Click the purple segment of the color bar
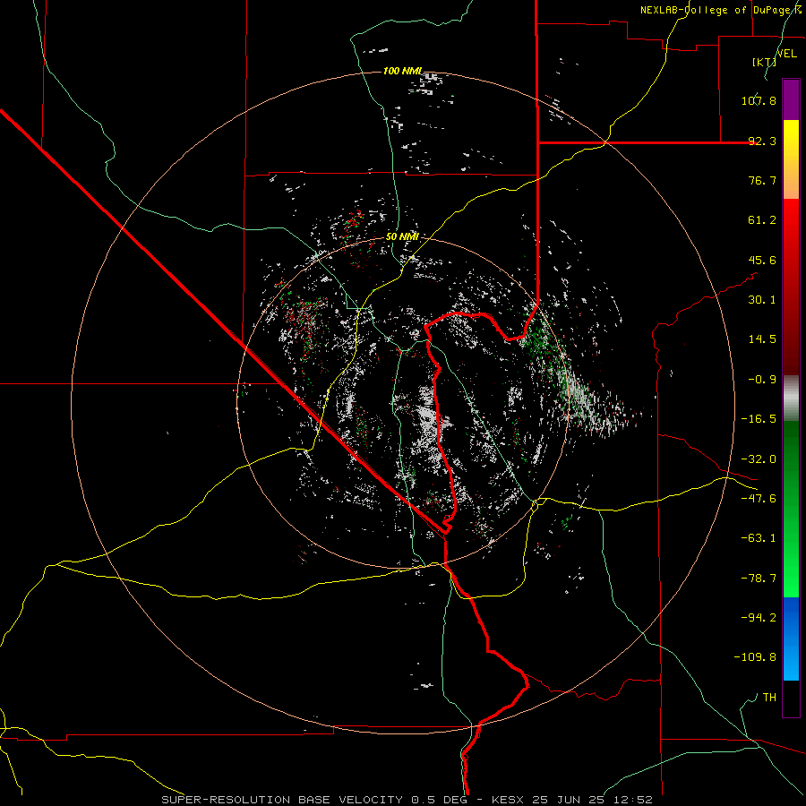 point(791,99)
